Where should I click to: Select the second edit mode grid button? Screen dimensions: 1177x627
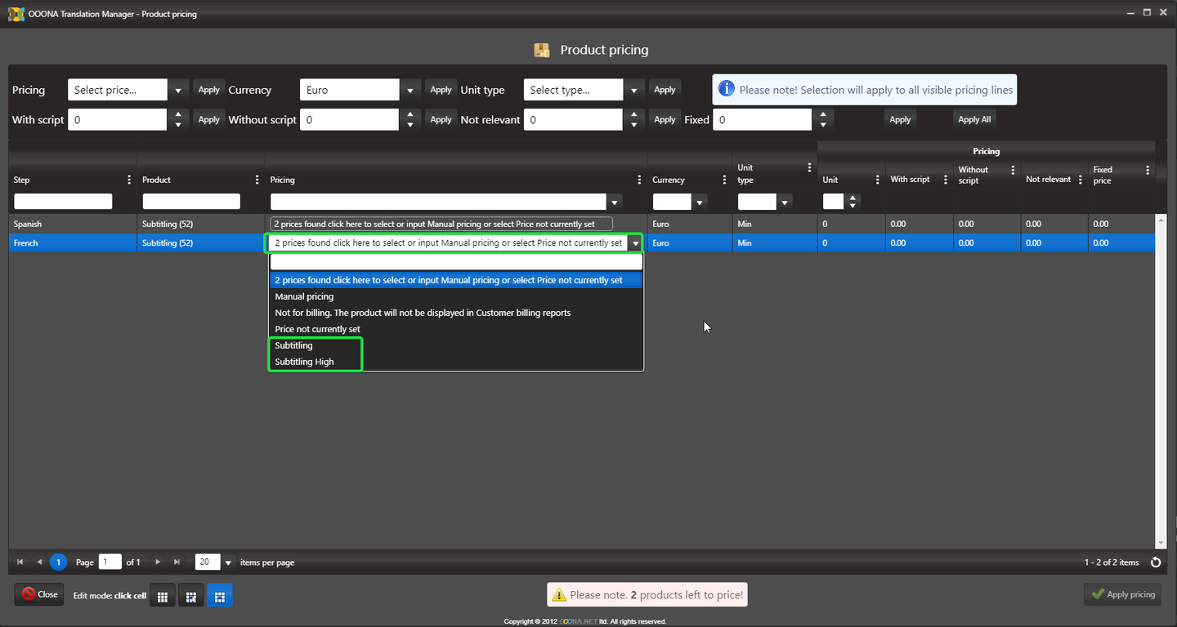tap(190, 596)
